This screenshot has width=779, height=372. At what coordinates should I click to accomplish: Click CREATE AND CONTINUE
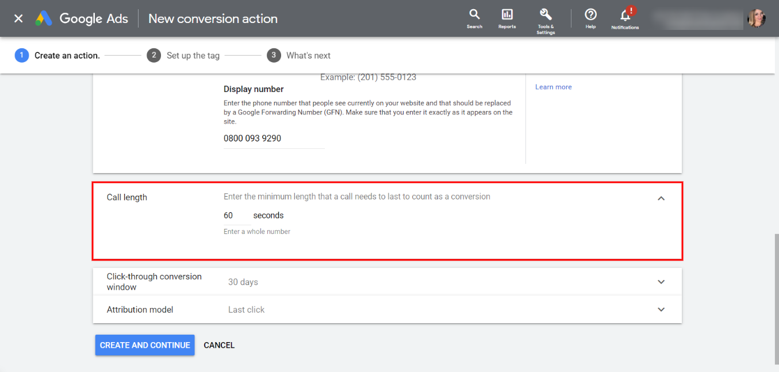144,345
